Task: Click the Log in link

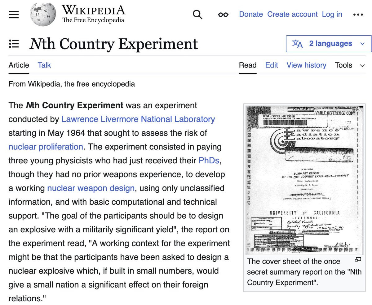Action: point(332,15)
